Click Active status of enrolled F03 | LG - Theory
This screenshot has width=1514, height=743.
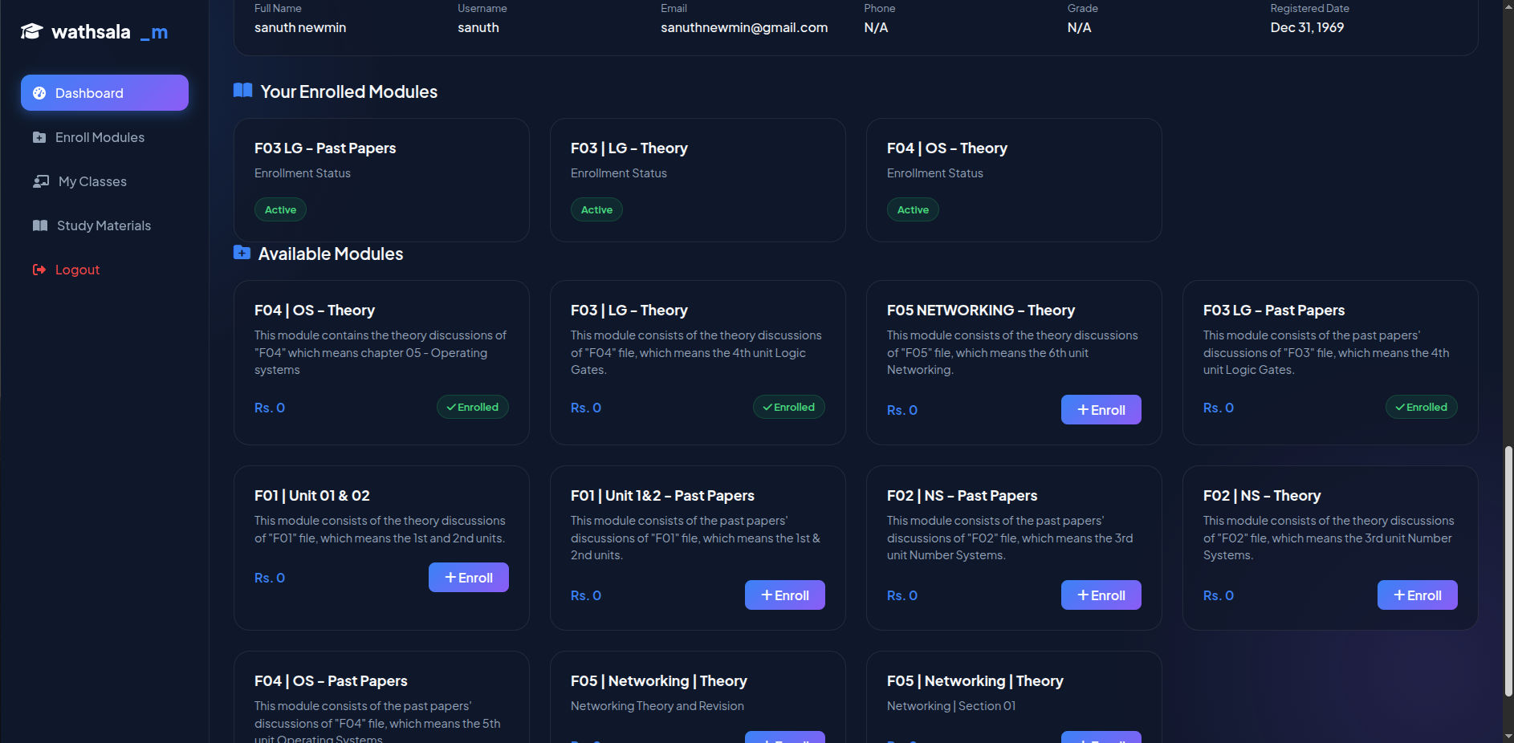596,209
